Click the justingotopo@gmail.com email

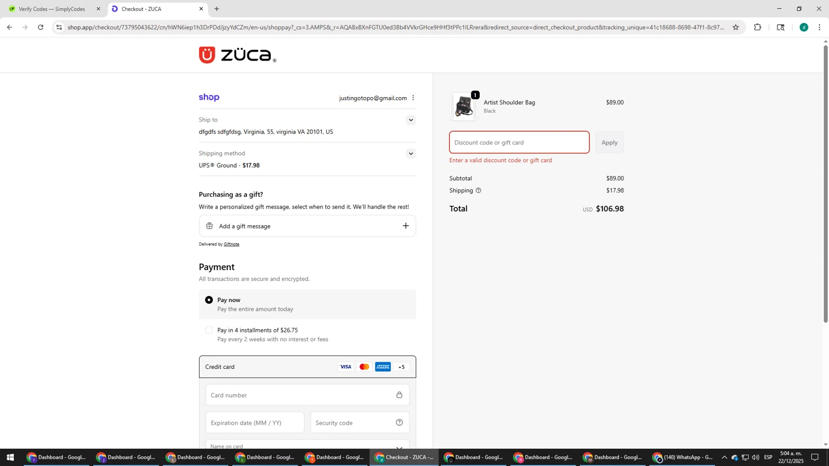(373, 98)
